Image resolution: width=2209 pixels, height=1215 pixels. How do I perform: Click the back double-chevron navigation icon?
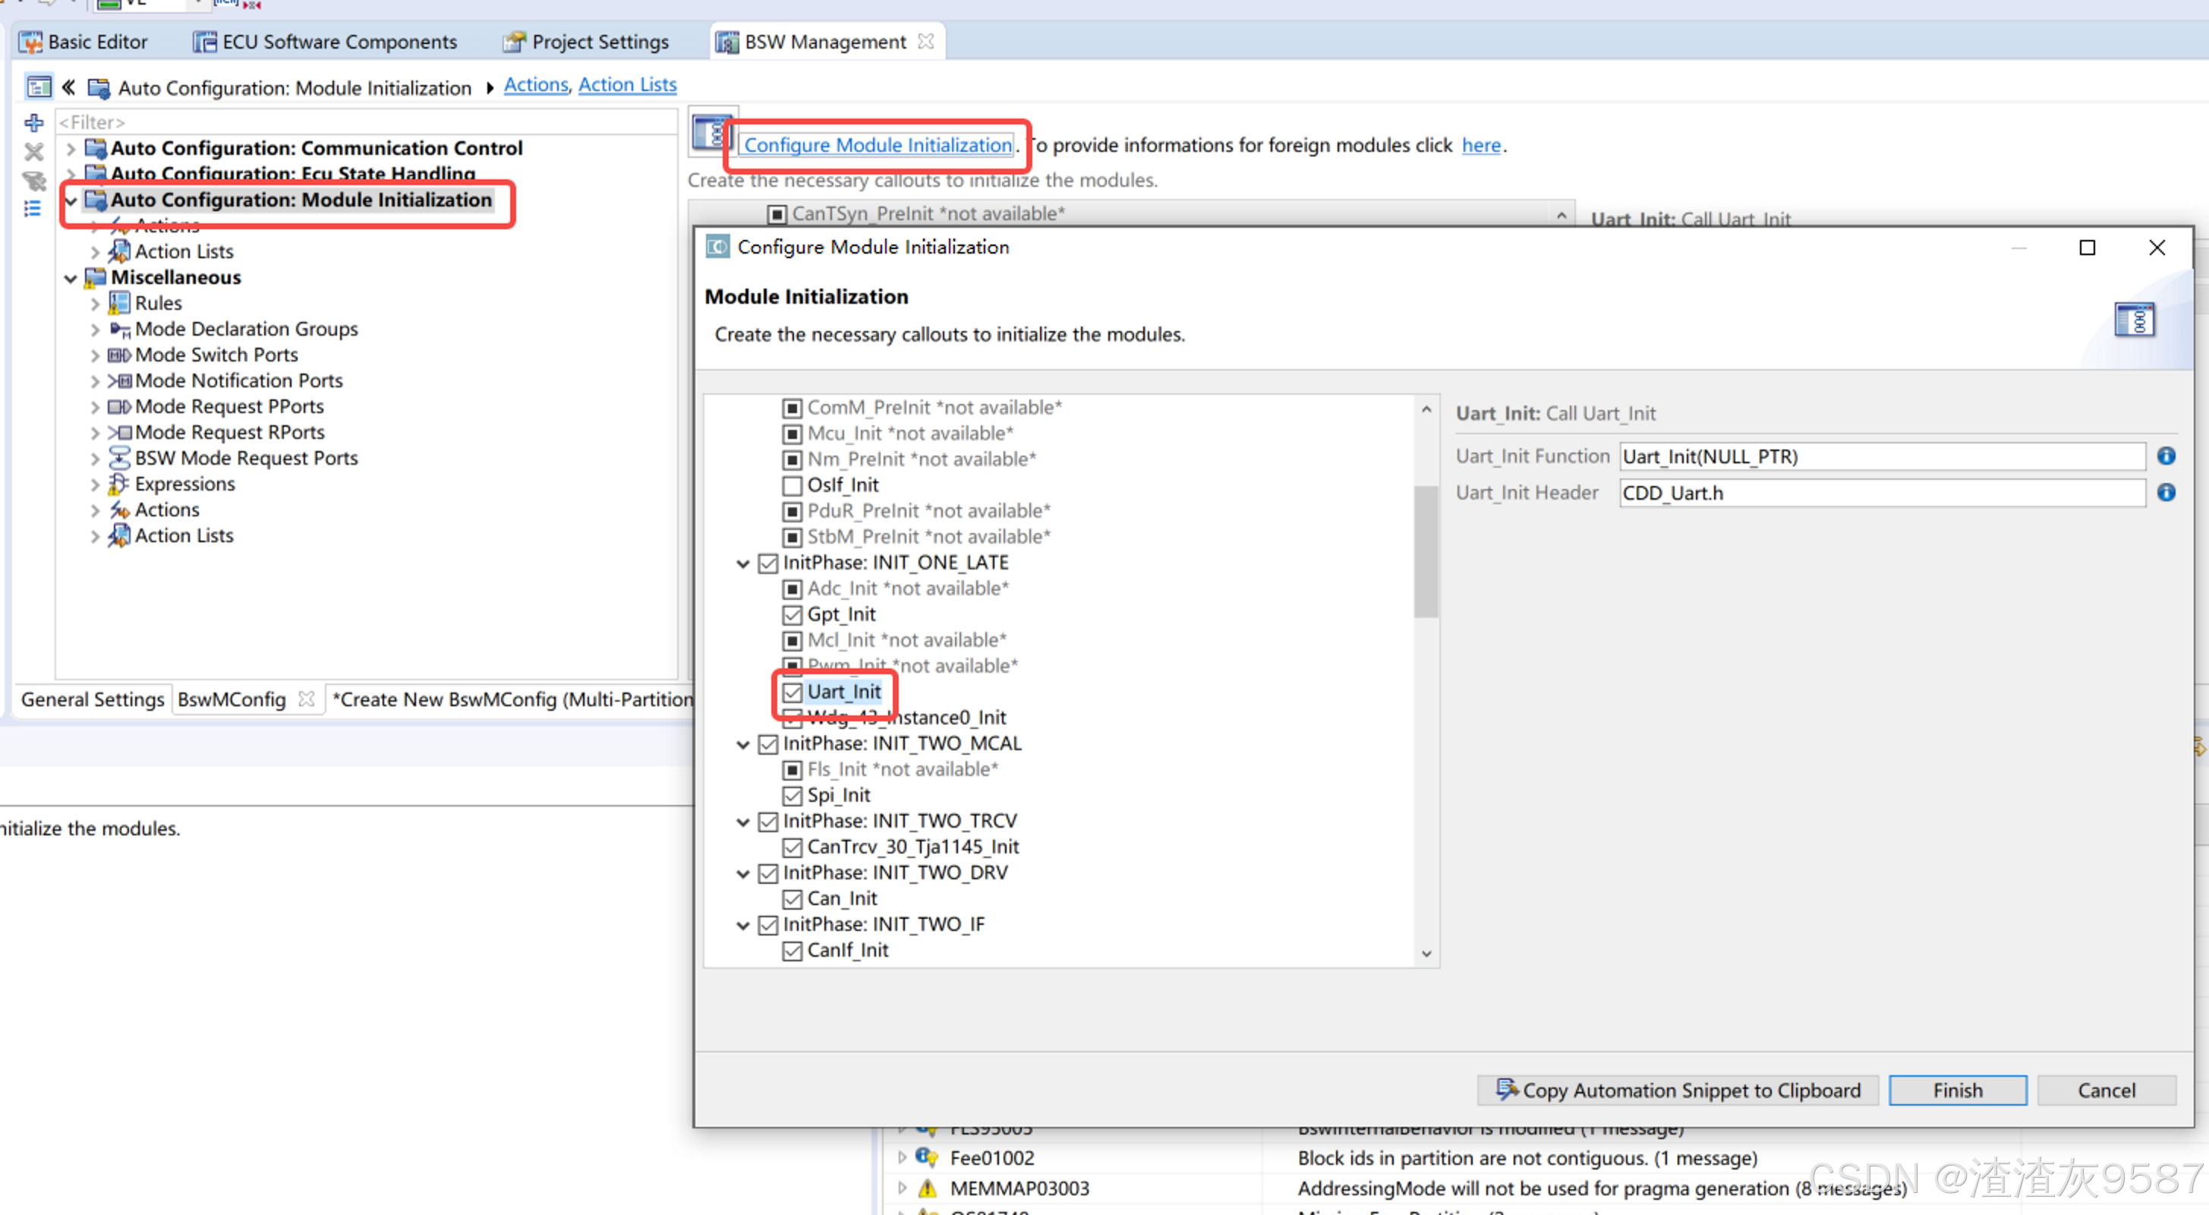pyautogui.click(x=68, y=87)
